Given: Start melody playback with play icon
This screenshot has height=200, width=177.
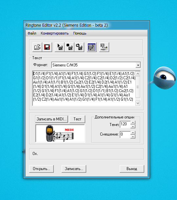Looking at the screenshot, I should click(60, 47).
